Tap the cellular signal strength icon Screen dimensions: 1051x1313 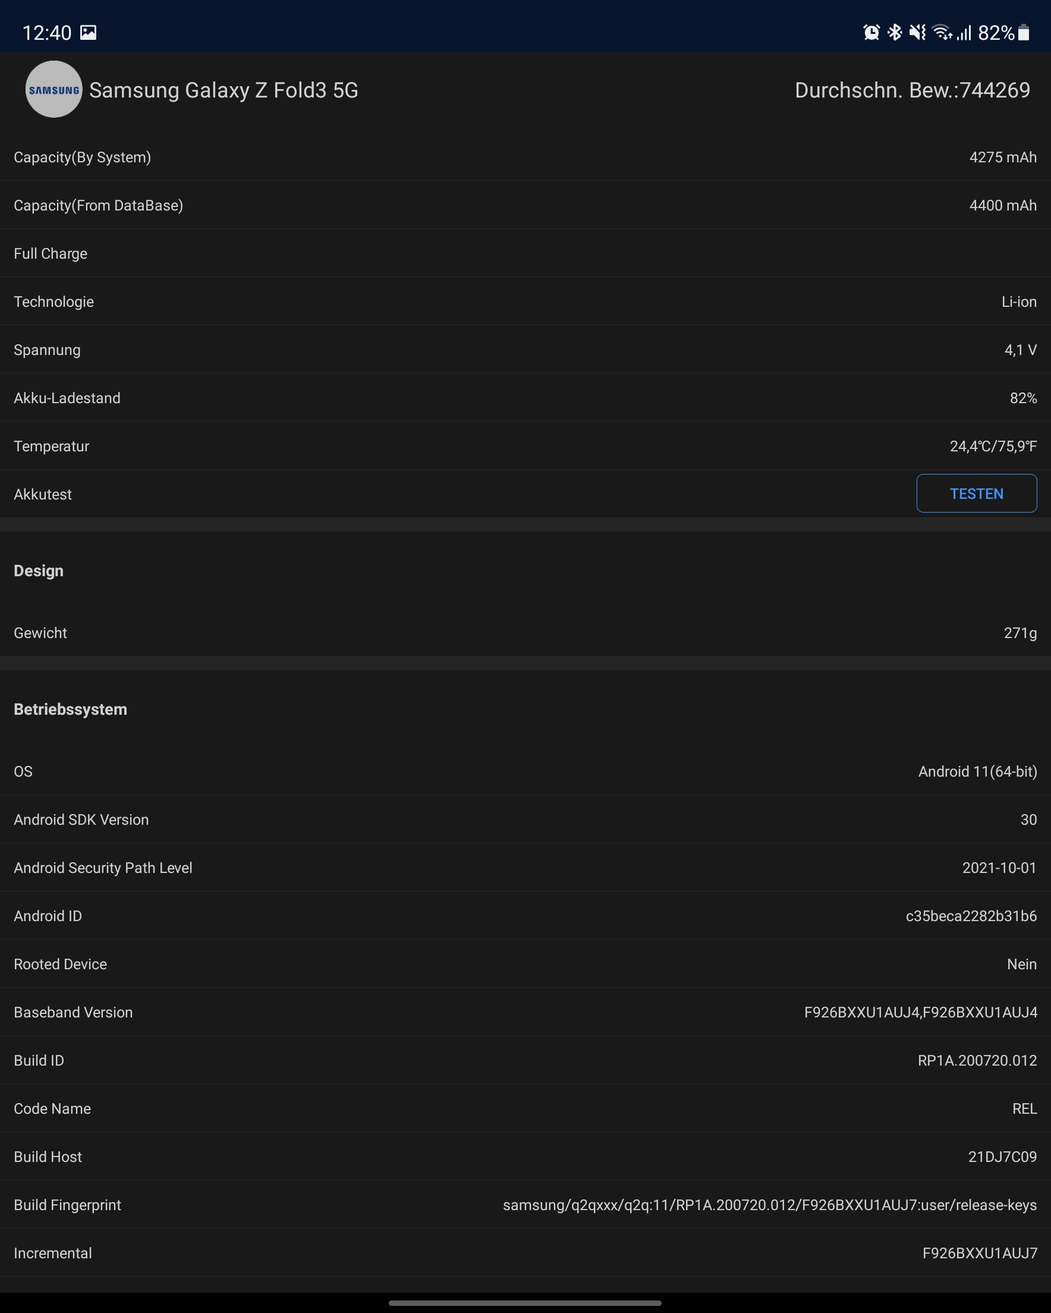coord(964,32)
